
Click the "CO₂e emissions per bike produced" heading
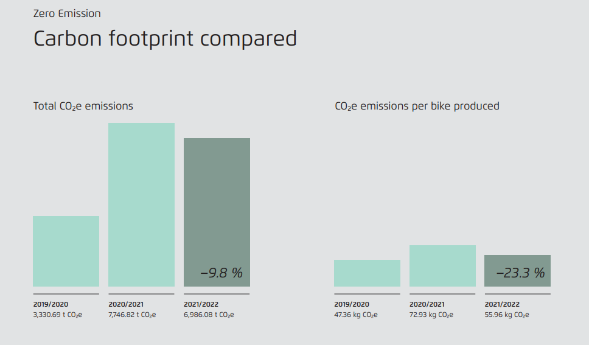417,106
